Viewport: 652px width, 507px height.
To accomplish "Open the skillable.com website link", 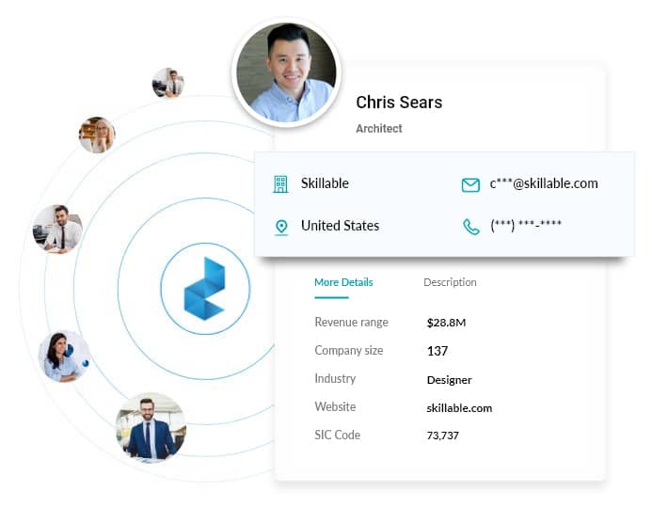I will pos(459,408).
